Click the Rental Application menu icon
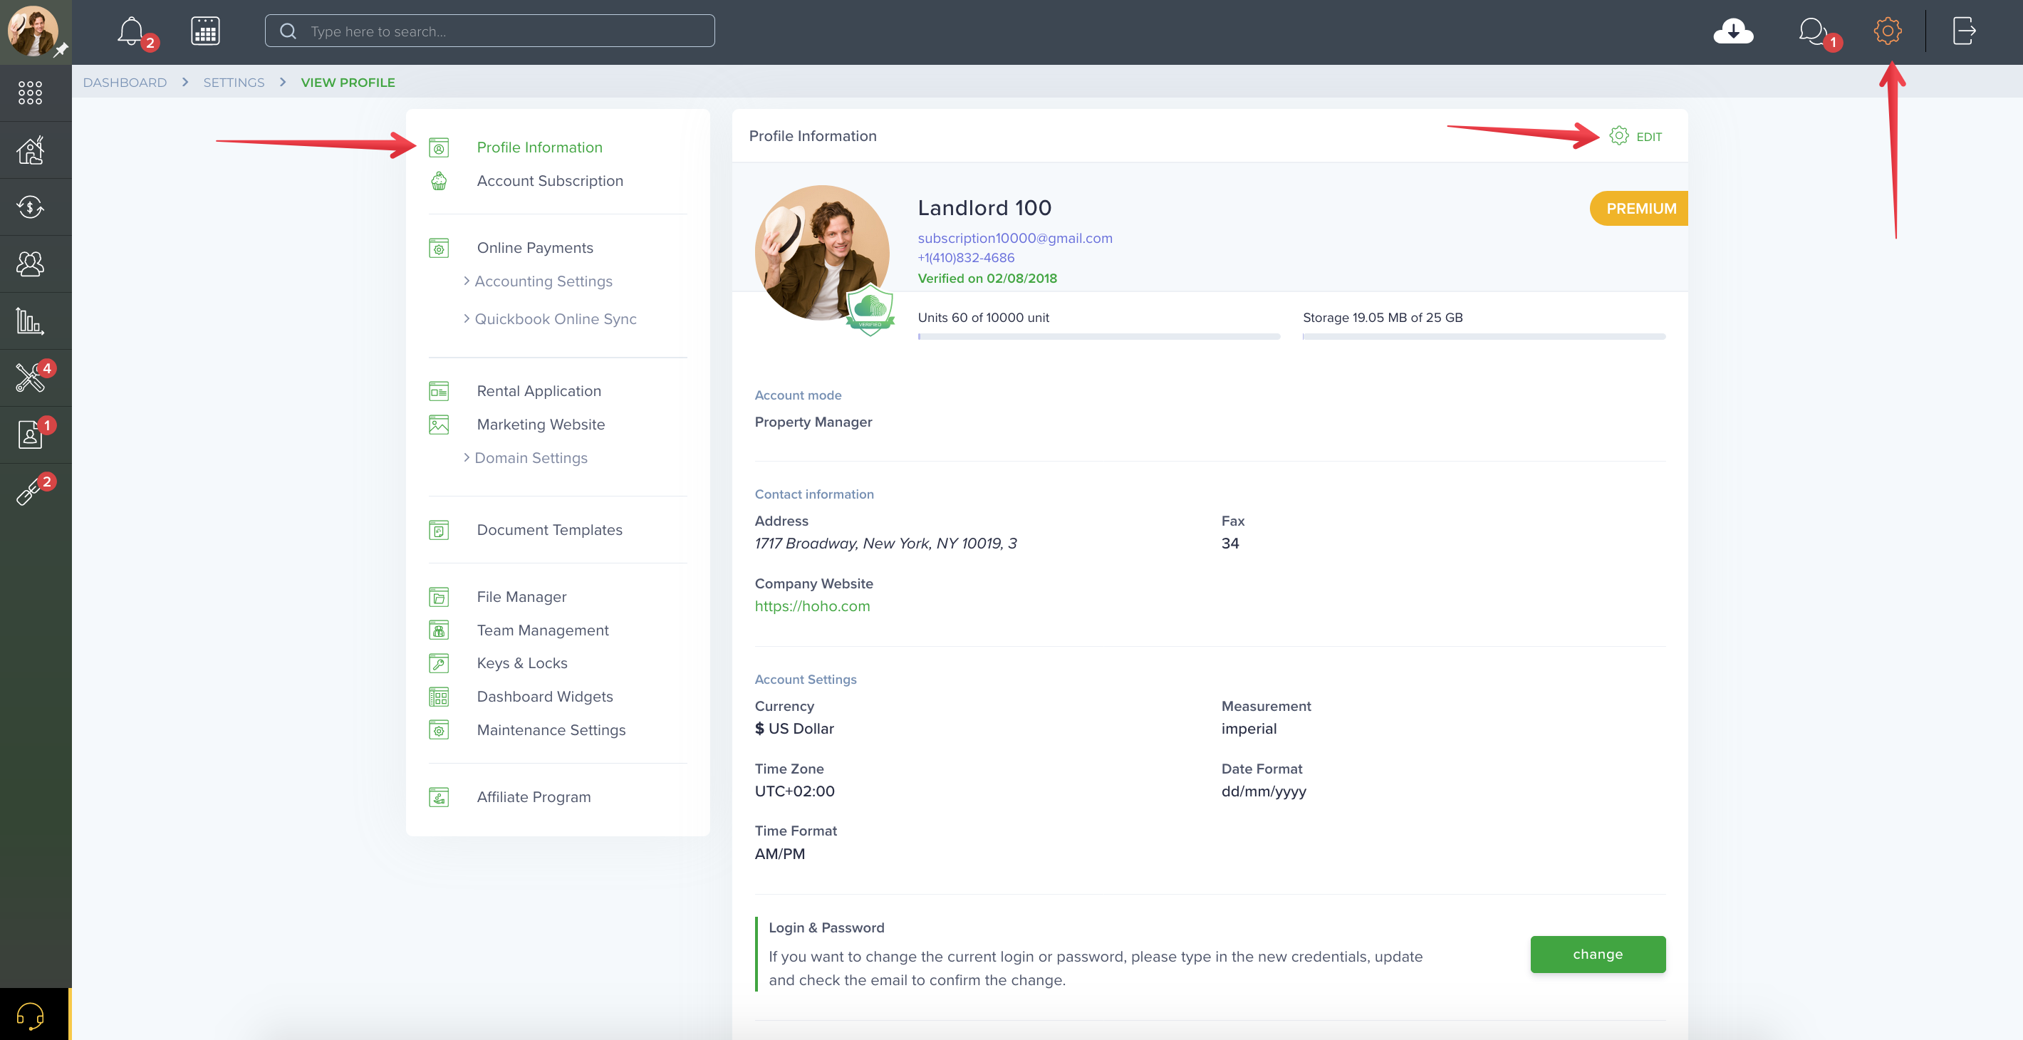 [439, 391]
